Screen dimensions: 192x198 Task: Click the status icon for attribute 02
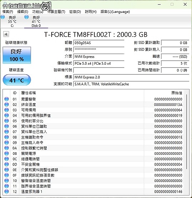point(6,104)
